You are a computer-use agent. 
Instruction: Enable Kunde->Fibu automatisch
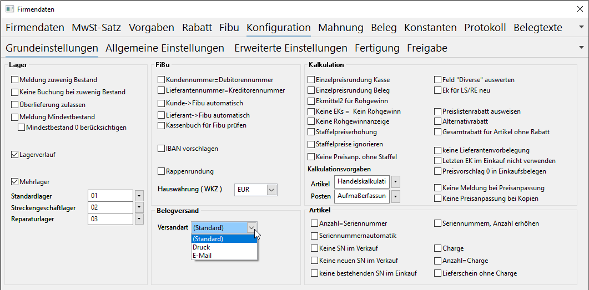pos(161,103)
